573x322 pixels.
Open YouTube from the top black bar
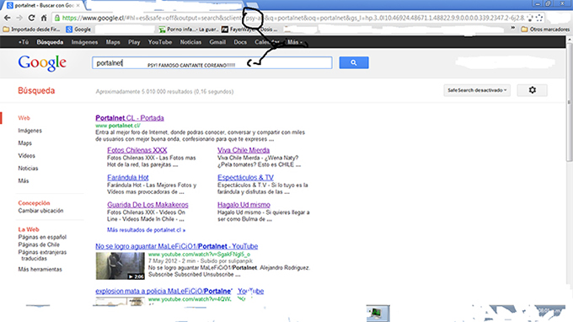point(160,42)
